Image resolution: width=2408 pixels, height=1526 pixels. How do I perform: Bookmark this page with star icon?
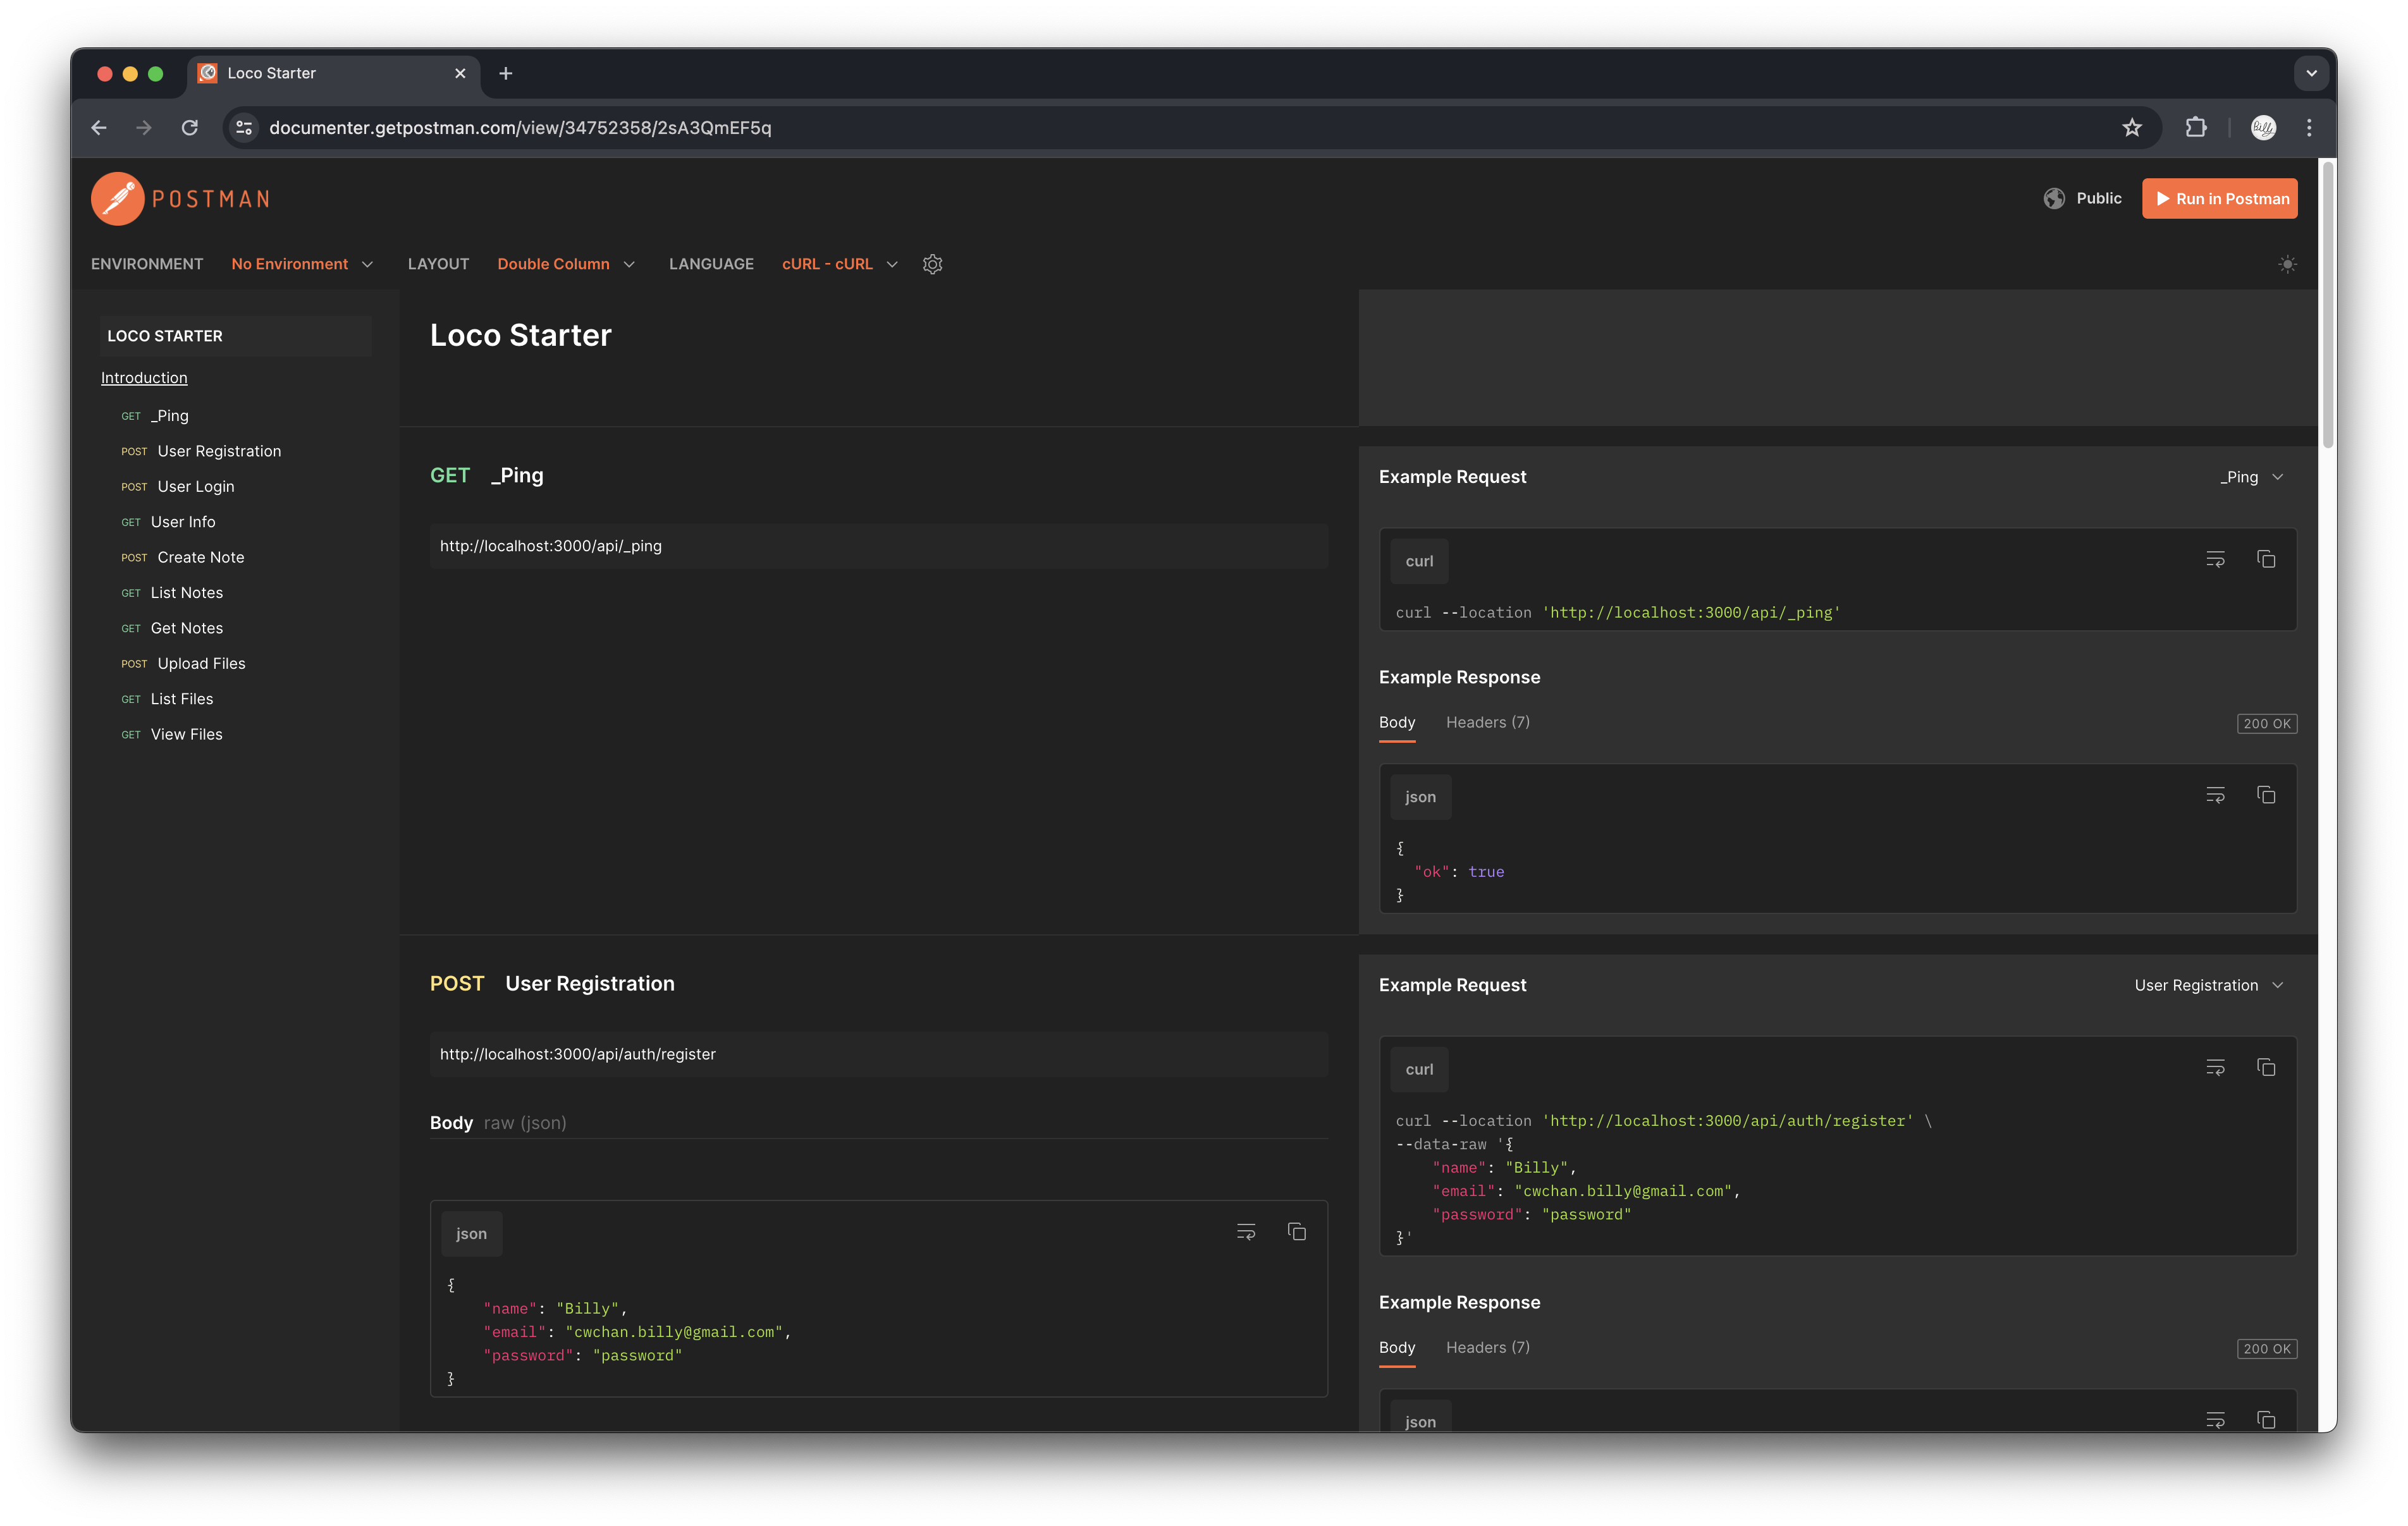2132,127
